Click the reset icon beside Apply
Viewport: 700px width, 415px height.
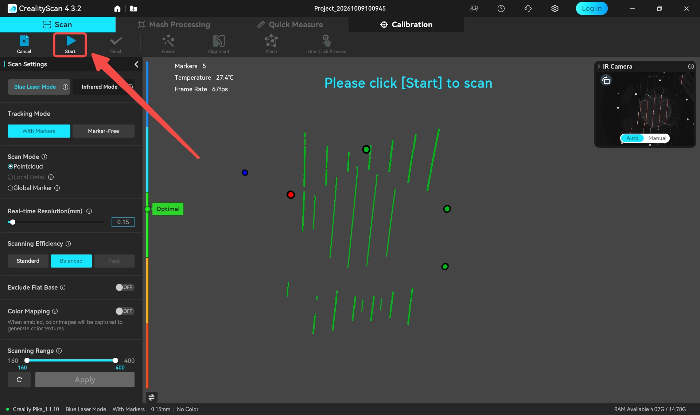point(19,380)
